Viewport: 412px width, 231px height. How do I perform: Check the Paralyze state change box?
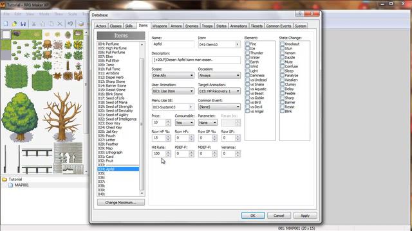(282, 76)
